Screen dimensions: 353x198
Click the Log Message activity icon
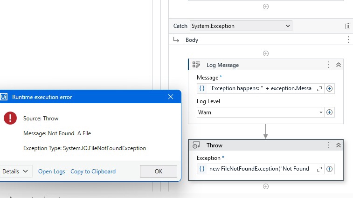click(x=196, y=65)
